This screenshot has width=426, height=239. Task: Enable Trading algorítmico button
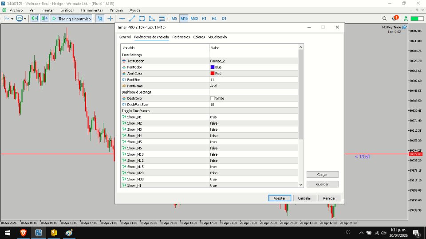(71, 19)
